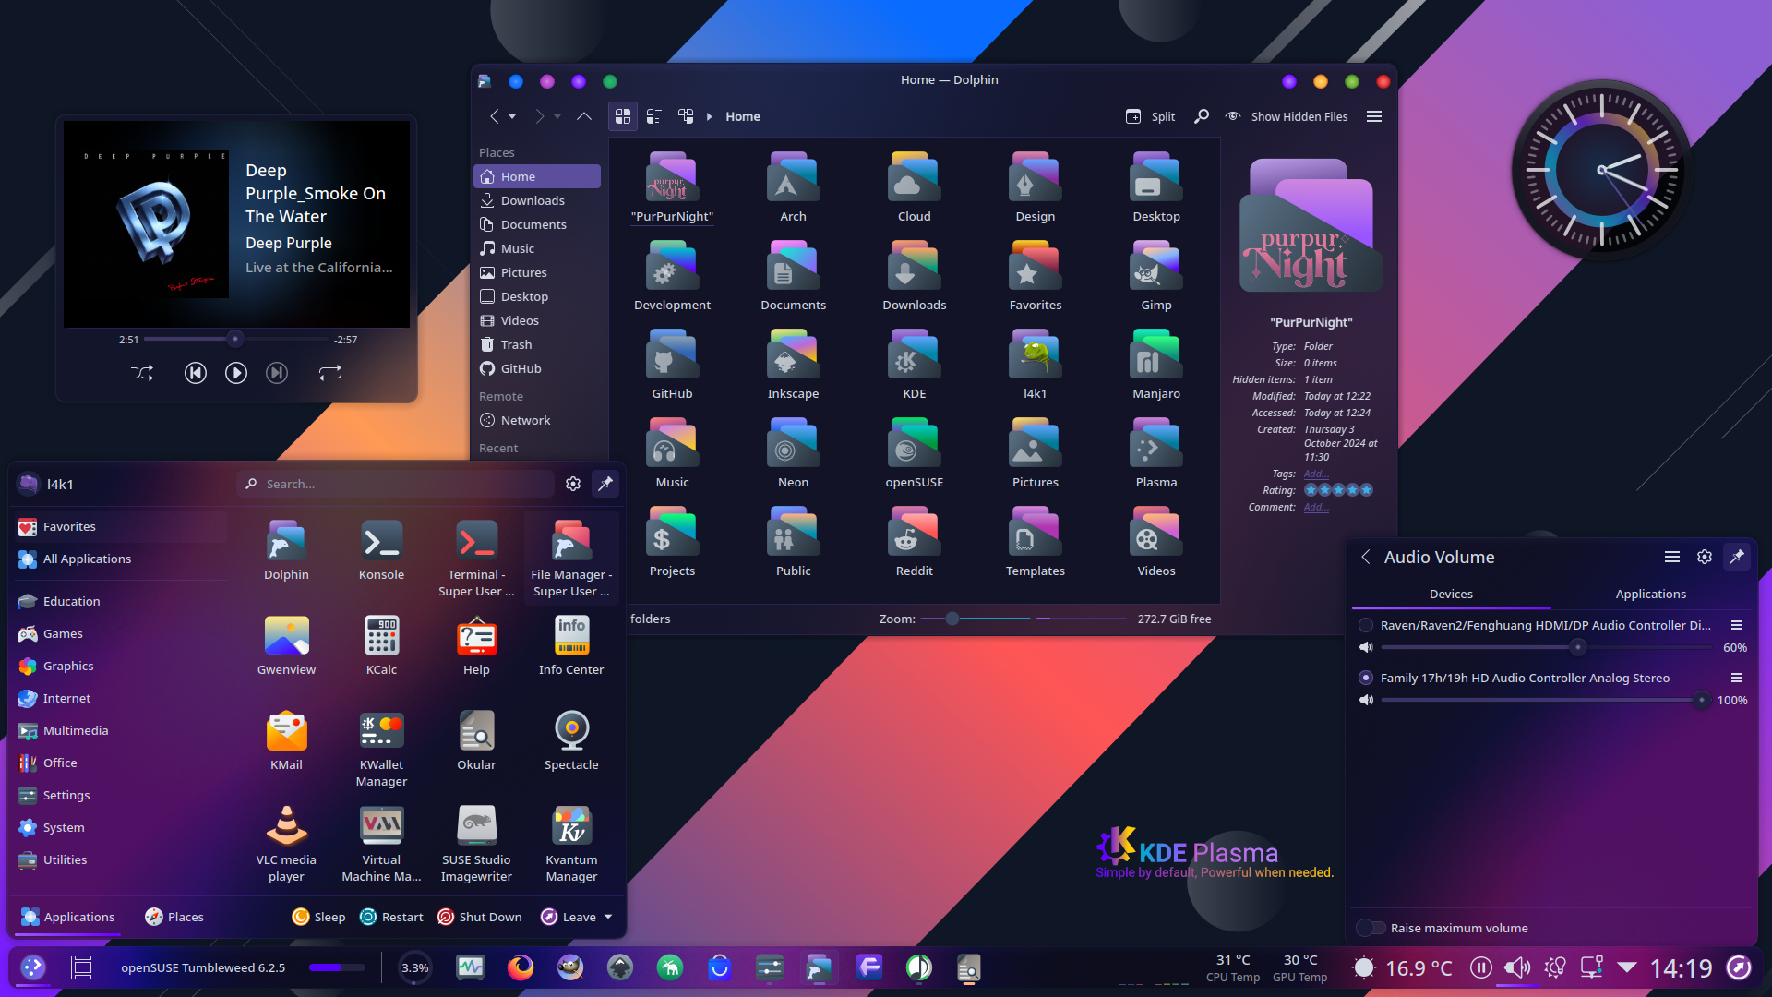Toggle Raise maximum volume switch
This screenshot has width=1772, height=997.
pyautogui.click(x=1371, y=928)
